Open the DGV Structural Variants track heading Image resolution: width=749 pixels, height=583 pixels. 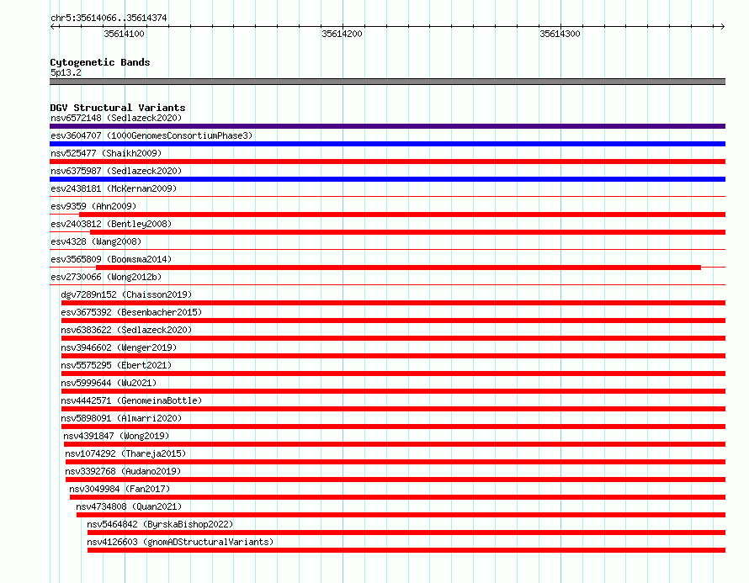point(118,108)
